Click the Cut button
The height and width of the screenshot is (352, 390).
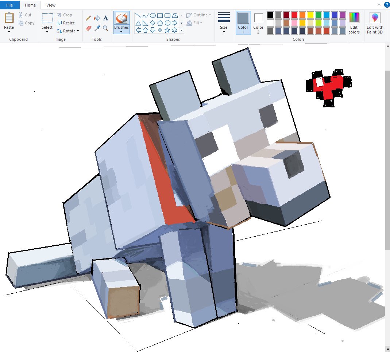click(25, 15)
